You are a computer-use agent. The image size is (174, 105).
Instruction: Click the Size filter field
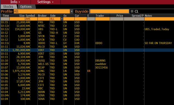click(17, 19)
